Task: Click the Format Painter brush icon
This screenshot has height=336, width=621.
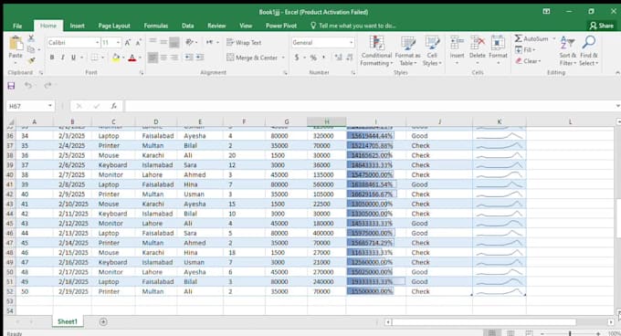Action: [x=31, y=60]
